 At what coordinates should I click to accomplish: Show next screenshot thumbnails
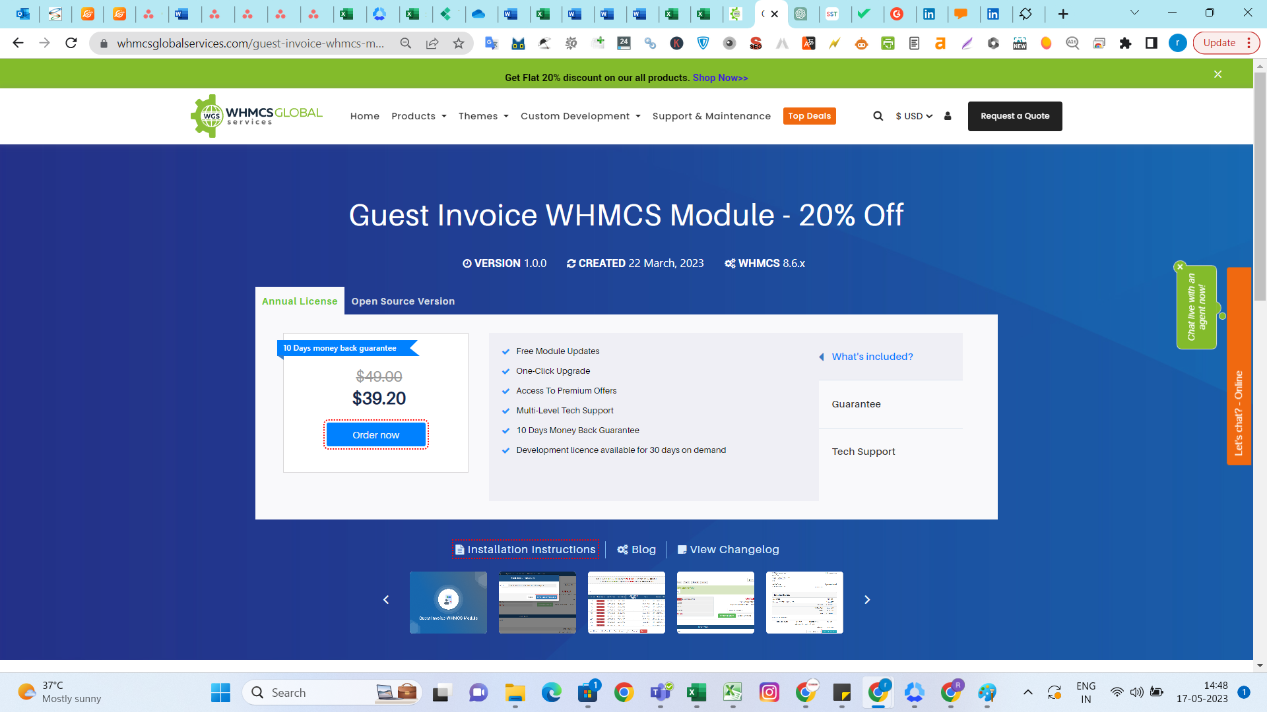click(867, 599)
